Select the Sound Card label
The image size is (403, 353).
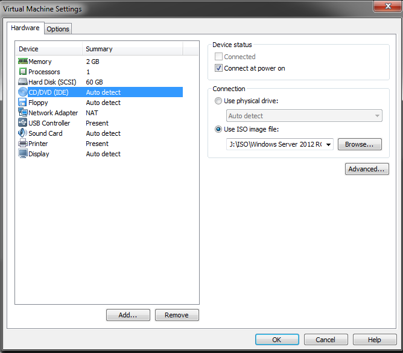[45, 133]
